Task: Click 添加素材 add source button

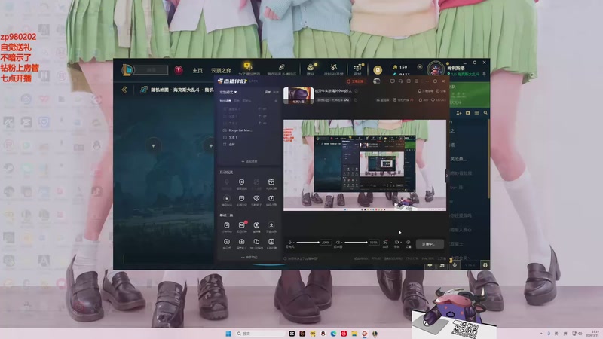Action: (x=249, y=161)
